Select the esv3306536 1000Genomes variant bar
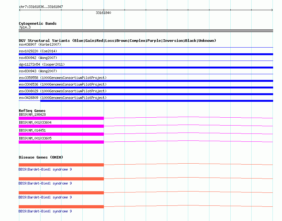The width and height of the screenshot is (282, 221). click(146, 88)
